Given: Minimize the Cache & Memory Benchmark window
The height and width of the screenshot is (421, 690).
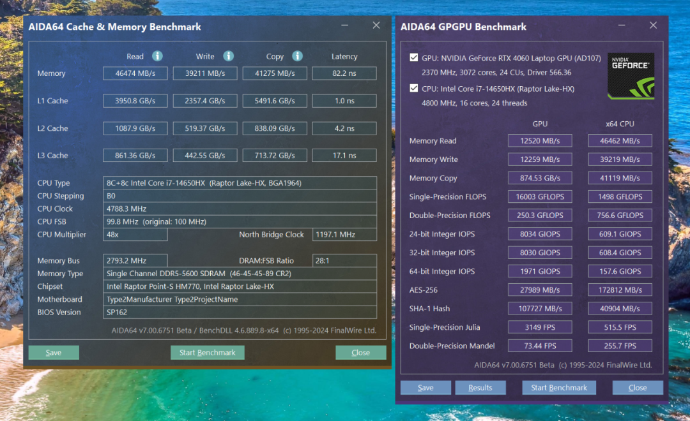Looking at the screenshot, I should click(x=344, y=26).
